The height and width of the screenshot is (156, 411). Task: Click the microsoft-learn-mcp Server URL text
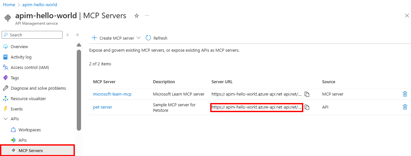coord(256,94)
